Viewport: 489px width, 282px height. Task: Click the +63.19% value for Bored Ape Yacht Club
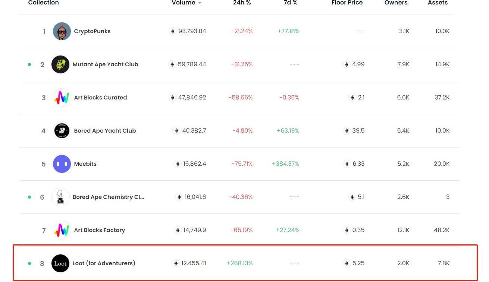(x=288, y=131)
